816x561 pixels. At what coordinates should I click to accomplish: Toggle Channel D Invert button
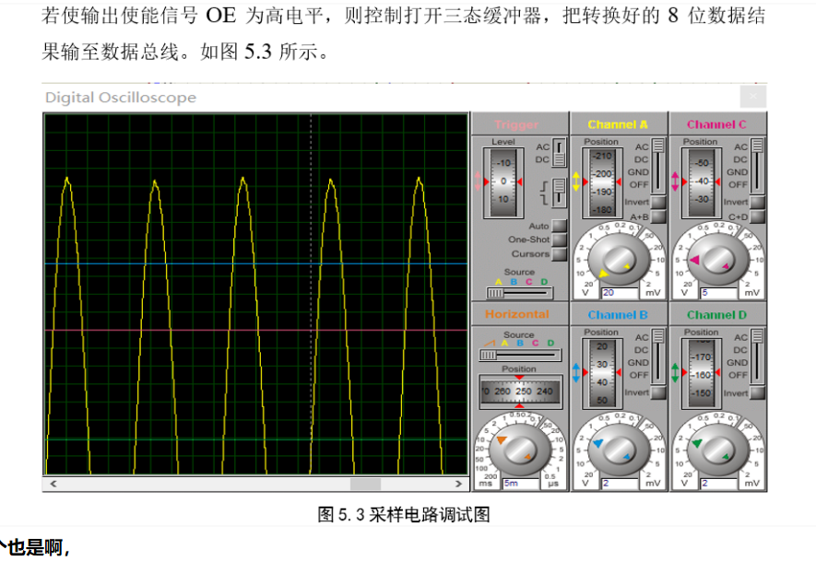pyautogui.click(x=757, y=392)
